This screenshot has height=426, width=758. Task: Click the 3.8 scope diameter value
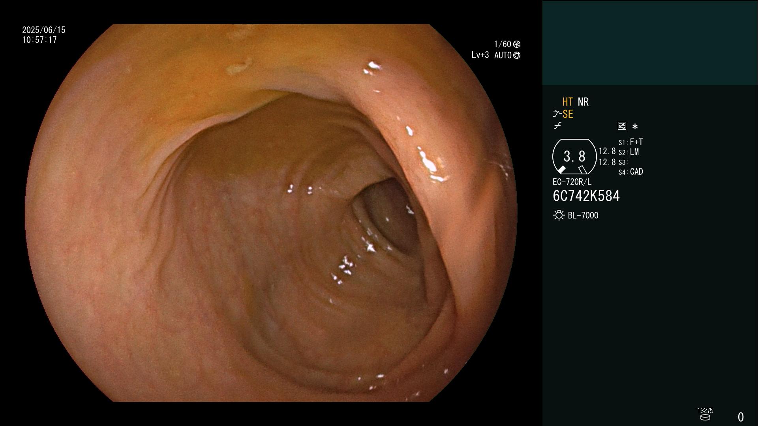point(574,157)
